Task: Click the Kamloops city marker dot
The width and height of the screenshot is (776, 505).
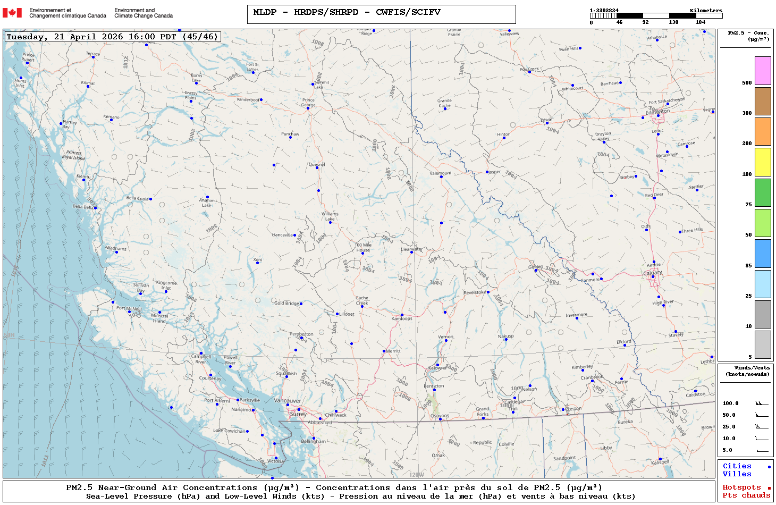Action: [402, 315]
